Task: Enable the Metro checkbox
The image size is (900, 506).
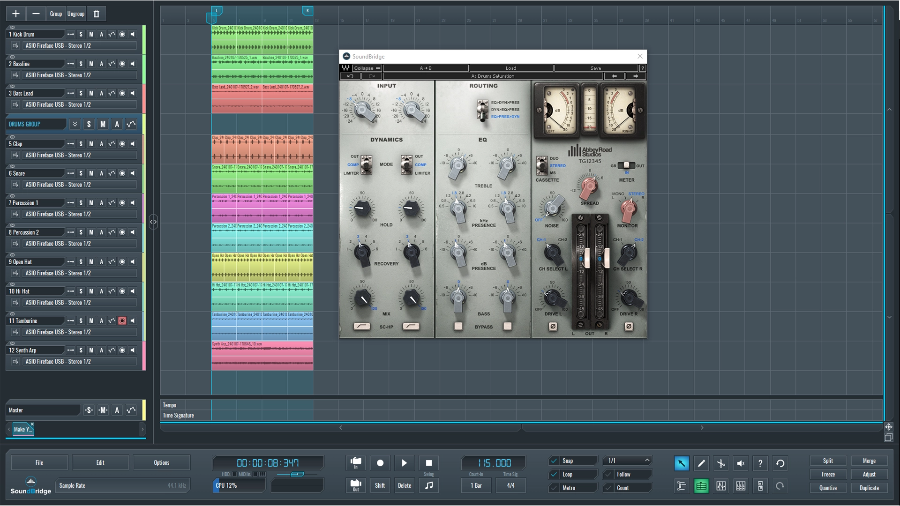Action: [555, 488]
